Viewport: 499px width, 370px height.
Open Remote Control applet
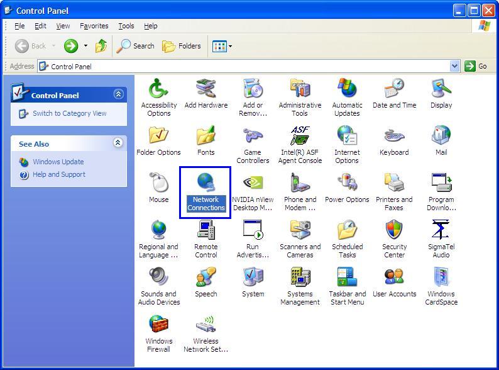click(206, 238)
